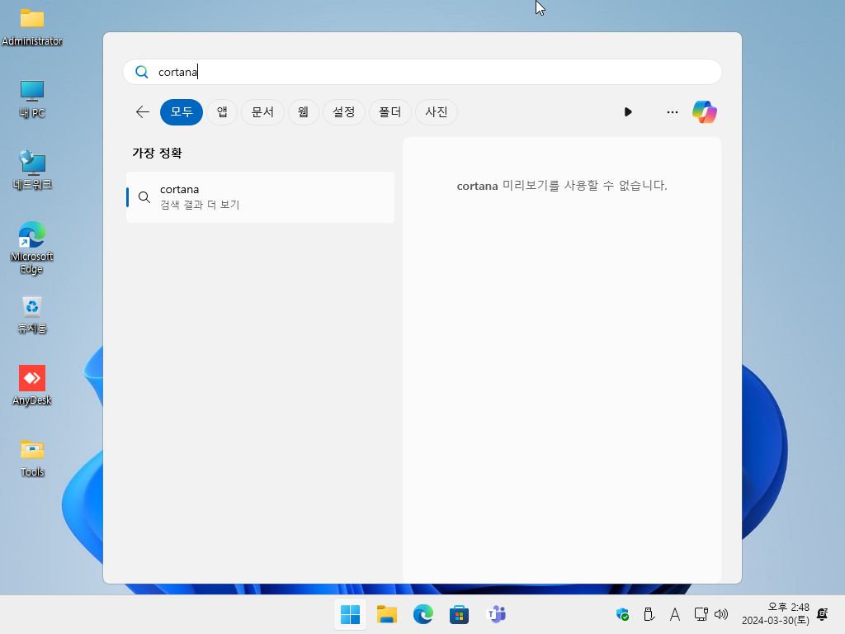Switch to the 앱 filter tab
Viewport: 845px width, 634px height.
click(x=222, y=112)
